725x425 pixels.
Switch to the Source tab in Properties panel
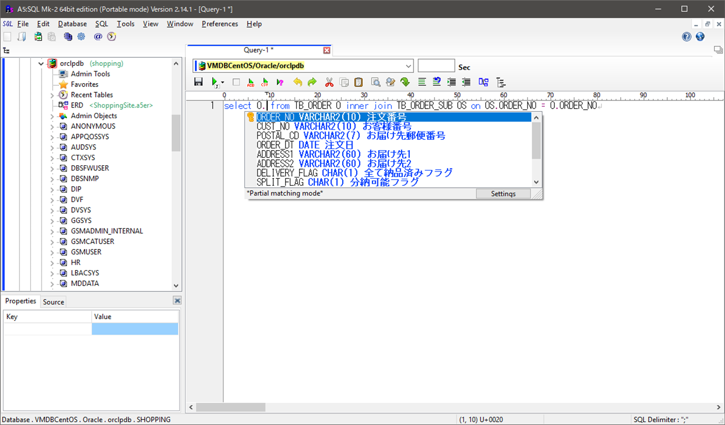53,301
